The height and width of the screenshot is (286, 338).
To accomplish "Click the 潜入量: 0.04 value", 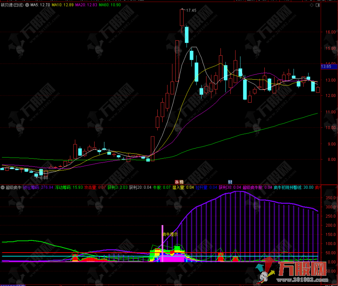I will tap(183, 188).
